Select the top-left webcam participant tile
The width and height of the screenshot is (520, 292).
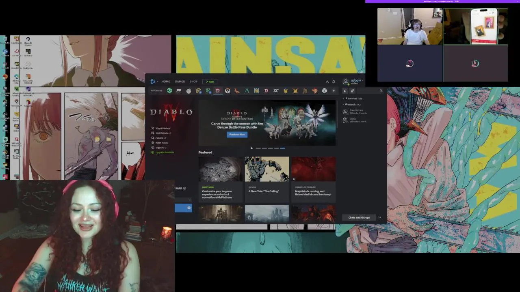(410, 26)
